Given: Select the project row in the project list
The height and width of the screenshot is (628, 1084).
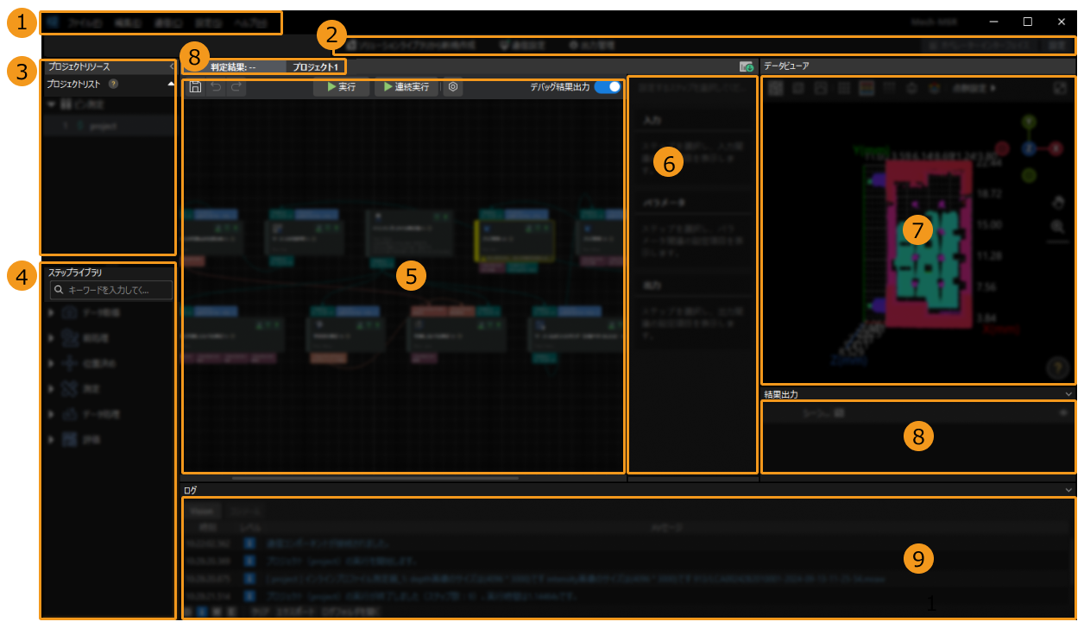Looking at the screenshot, I should pos(110,126).
